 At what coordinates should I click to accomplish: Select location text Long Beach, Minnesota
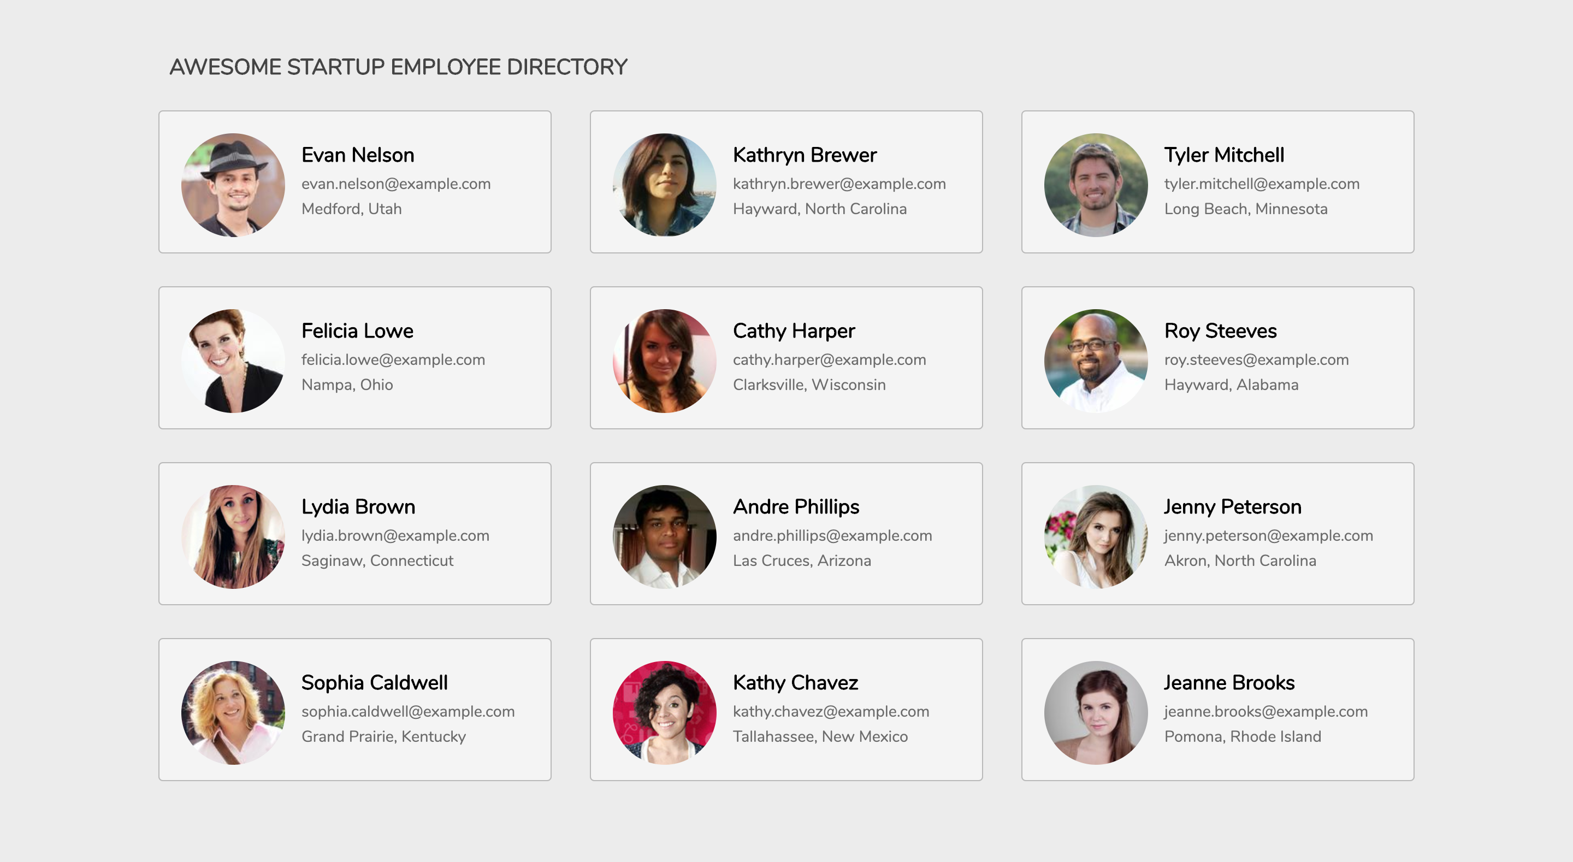tap(1246, 209)
